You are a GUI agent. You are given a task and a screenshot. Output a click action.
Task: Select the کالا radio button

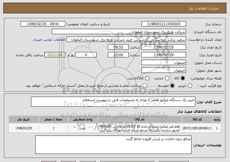[183, 78]
